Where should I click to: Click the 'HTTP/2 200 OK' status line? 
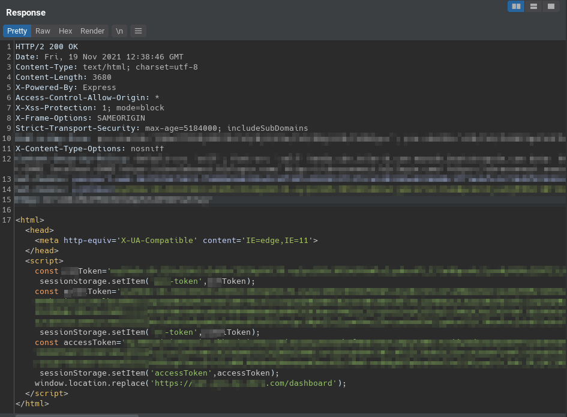[47, 47]
